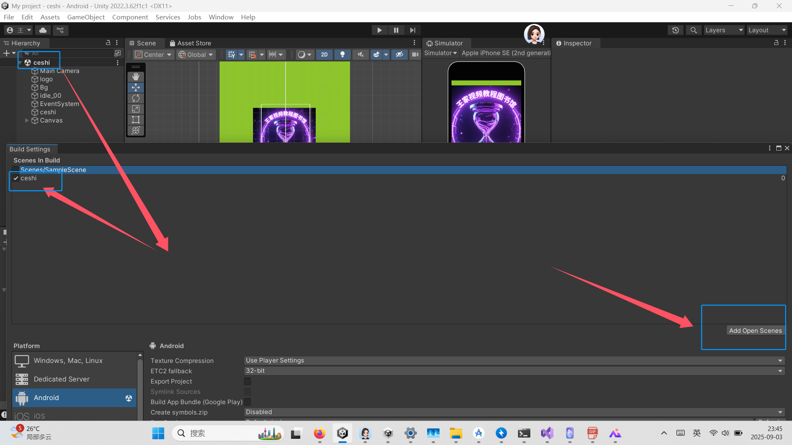Open the Window menu
792x445 pixels.
coord(221,17)
